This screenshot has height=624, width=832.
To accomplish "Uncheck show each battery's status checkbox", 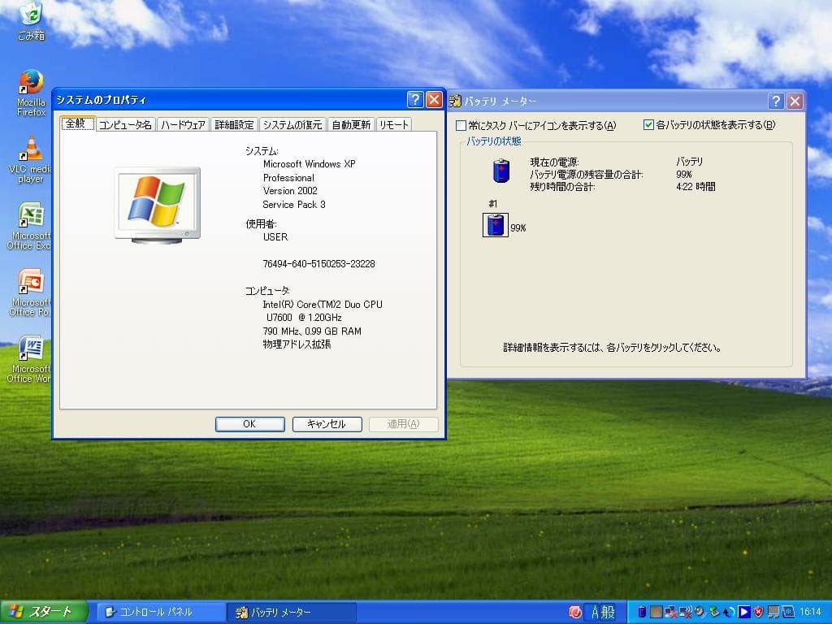I will click(x=648, y=124).
